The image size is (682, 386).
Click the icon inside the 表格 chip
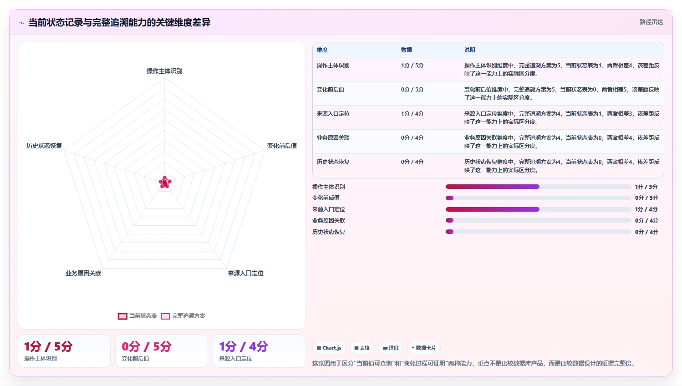coord(356,348)
